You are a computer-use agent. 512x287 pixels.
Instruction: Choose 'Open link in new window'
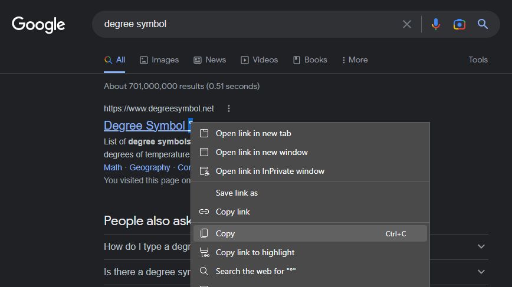click(310, 152)
